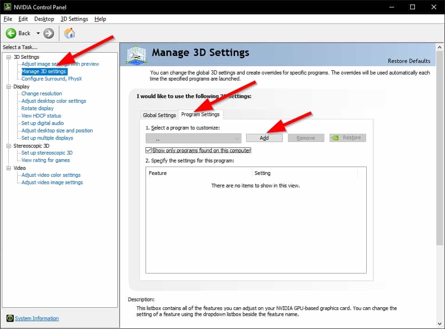Click the Forward arrow icon
The height and width of the screenshot is (329, 445).
[49, 33]
